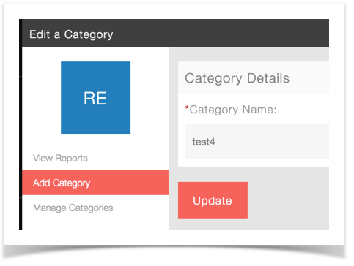Image resolution: width=354 pixels, height=266 pixels.
Task: Click the blue RE avatar tile
Action: click(95, 98)
